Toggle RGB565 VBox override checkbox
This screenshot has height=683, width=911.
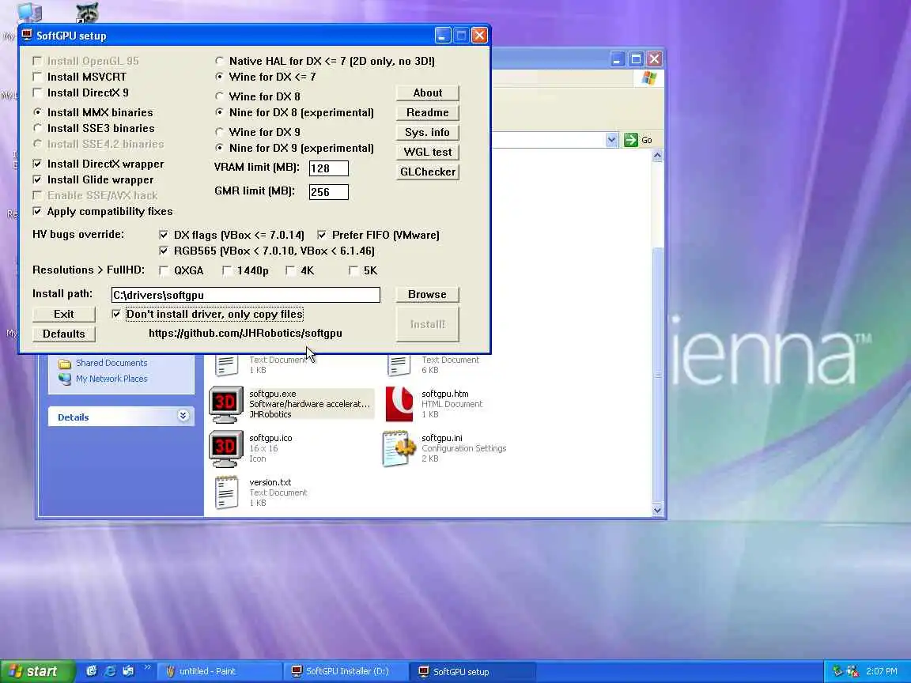click(x=164, y=251)
